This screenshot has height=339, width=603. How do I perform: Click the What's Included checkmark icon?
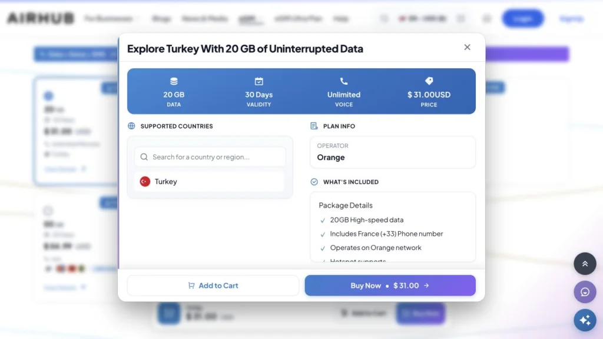click(x=314, y=182)
